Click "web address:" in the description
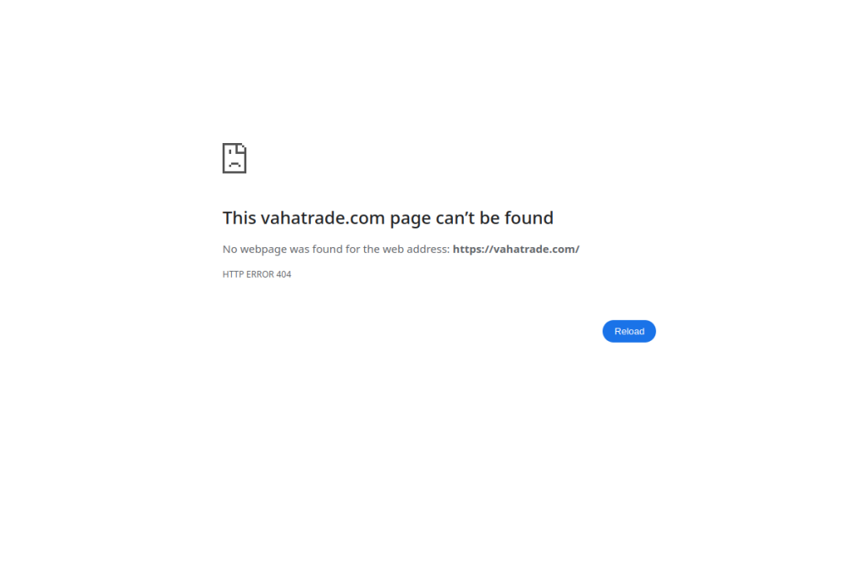The height and width of the screenshot is (578, 867). (416, 249)
